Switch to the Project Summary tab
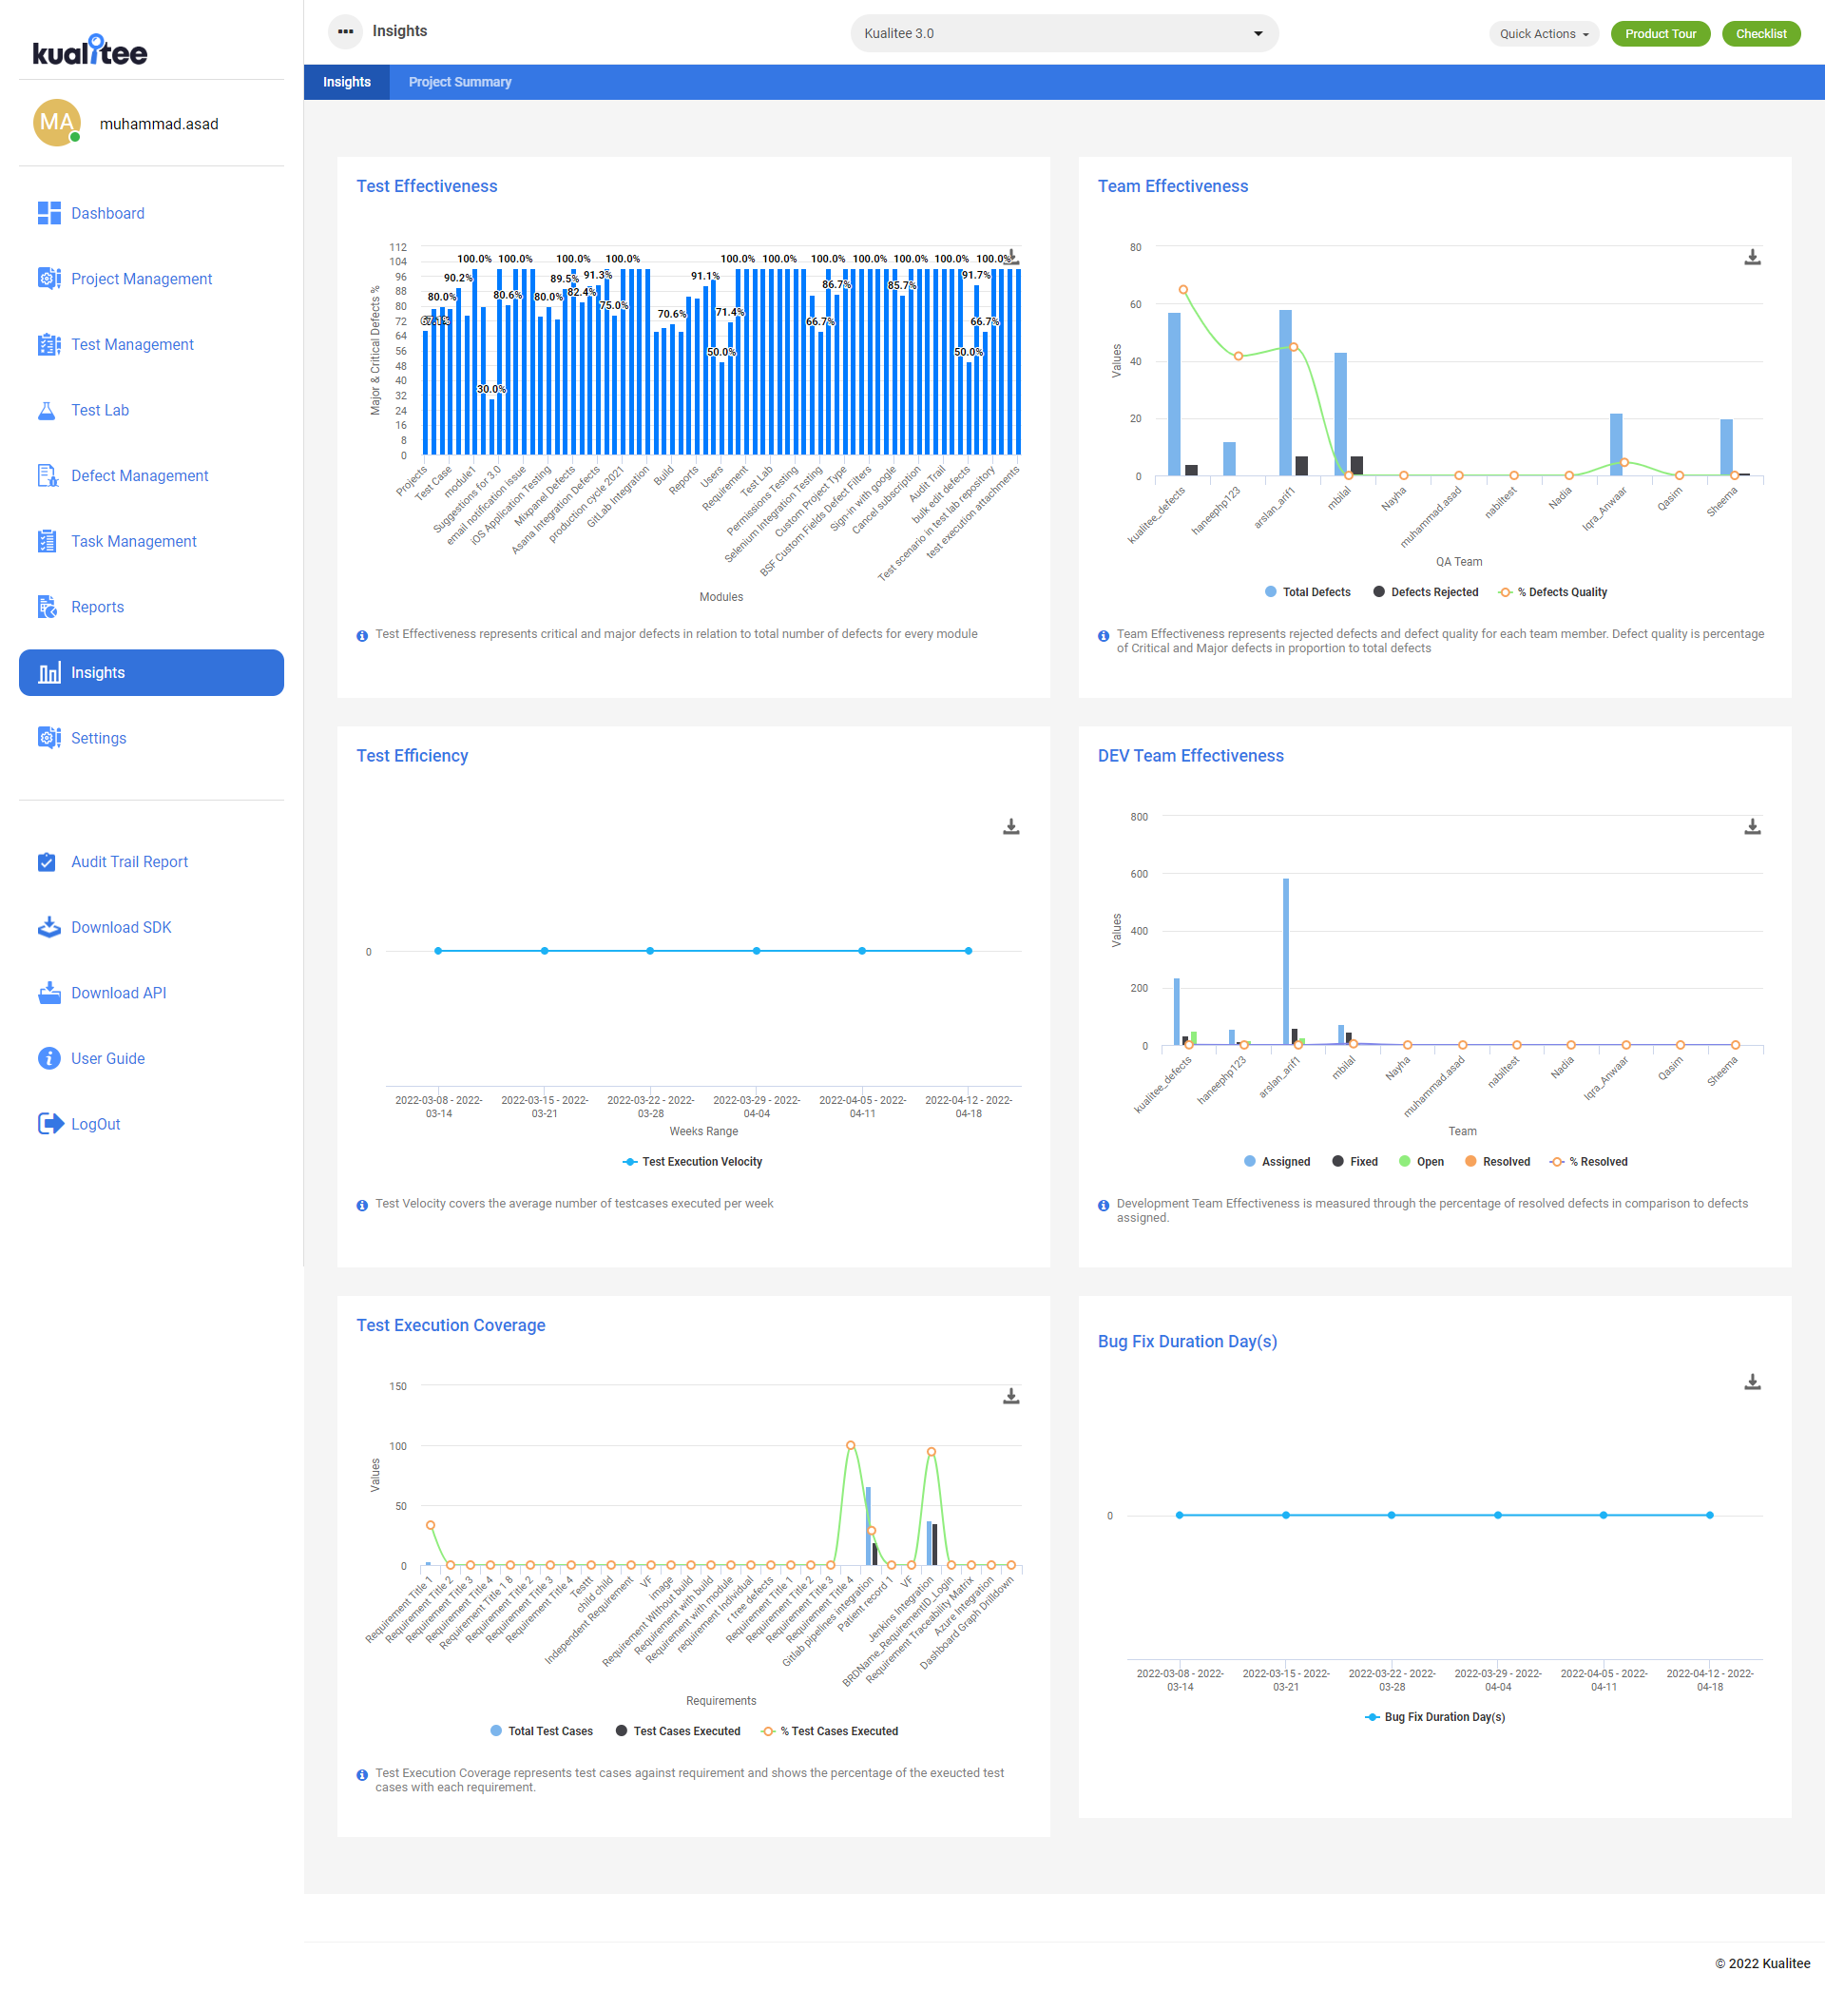 tap(459, 82)
